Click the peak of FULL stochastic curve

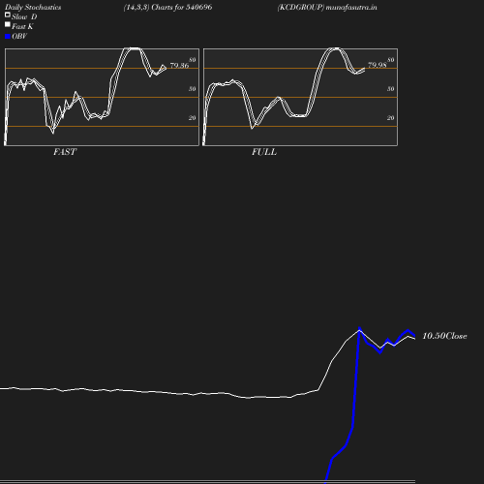tap(335, 48)
